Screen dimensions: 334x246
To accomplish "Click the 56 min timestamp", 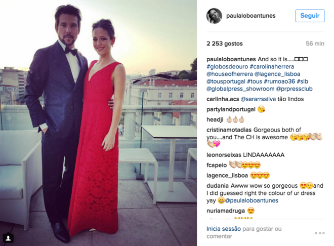I will click(x=315, y=44).
